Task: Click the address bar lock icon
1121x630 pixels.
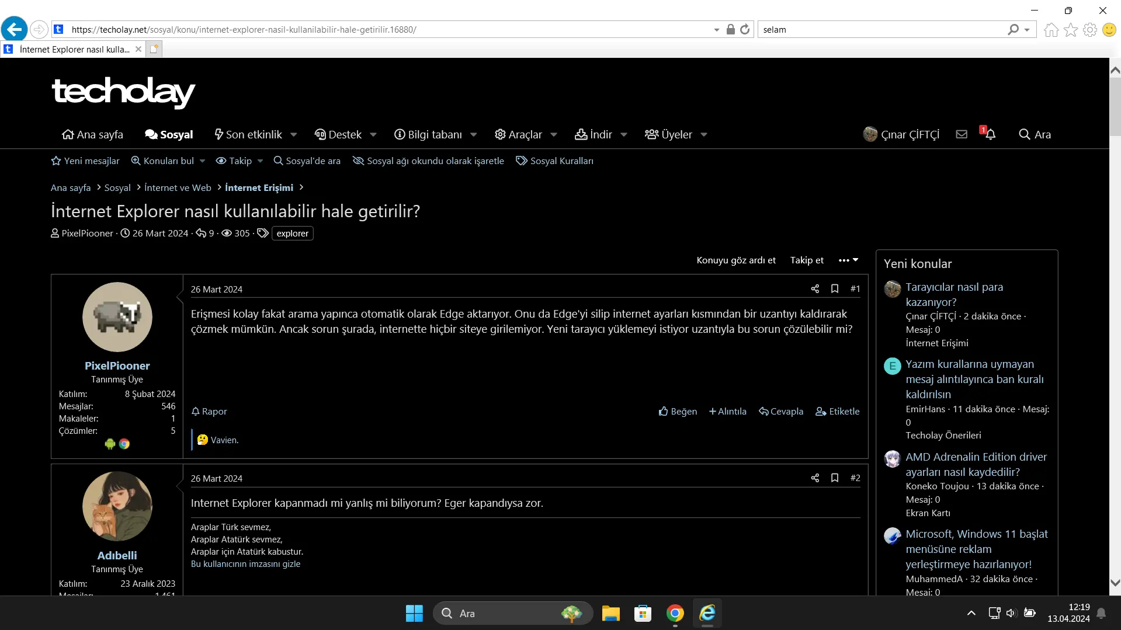Action: coord(730,29)
